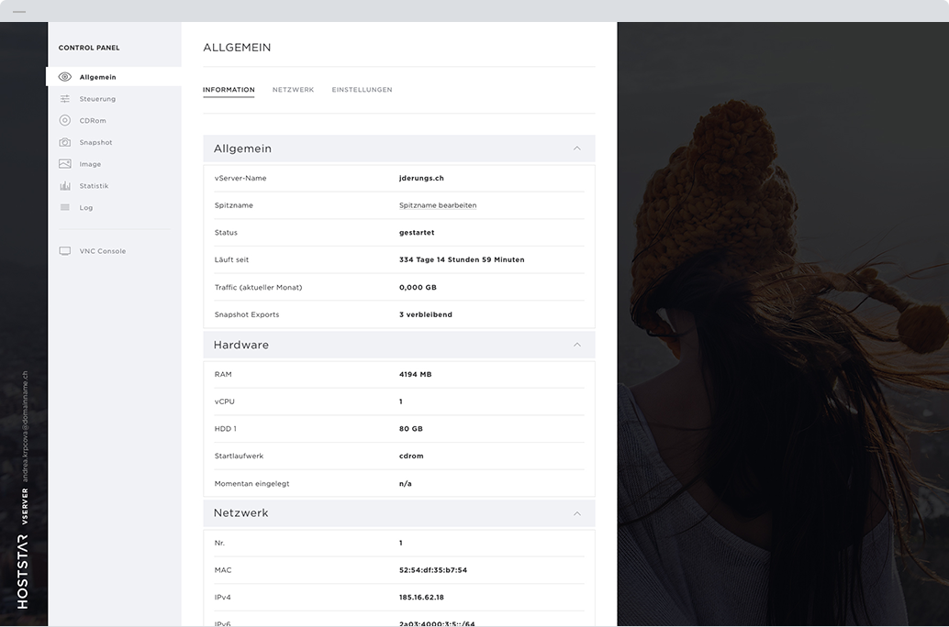949x627 pixels.
Task: Collapse the Allgemein section chevron
Action: click(x=576, y=148)
